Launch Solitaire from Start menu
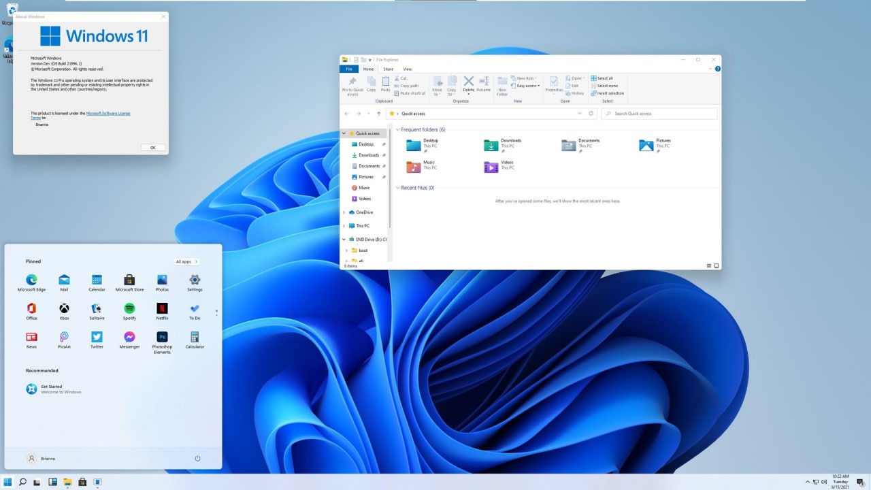This screenshot has height=490, width=871. pos(97,312)
